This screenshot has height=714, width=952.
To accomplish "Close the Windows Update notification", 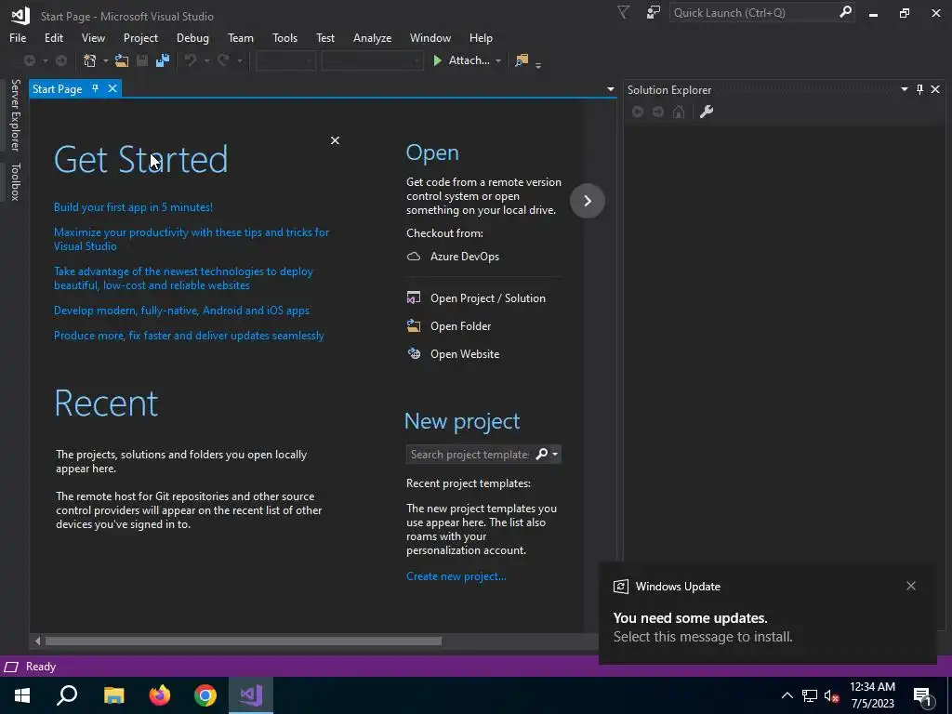I will [911, 586].
